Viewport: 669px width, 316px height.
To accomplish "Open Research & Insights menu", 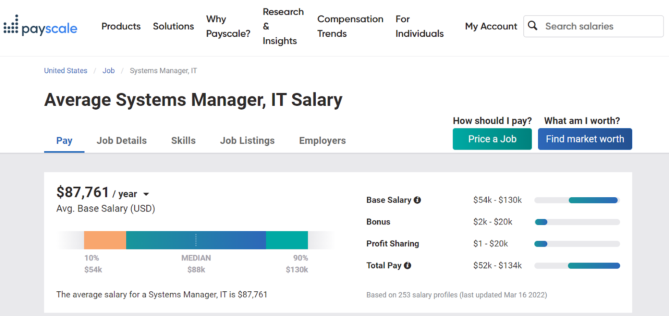I will click(283, 26).
